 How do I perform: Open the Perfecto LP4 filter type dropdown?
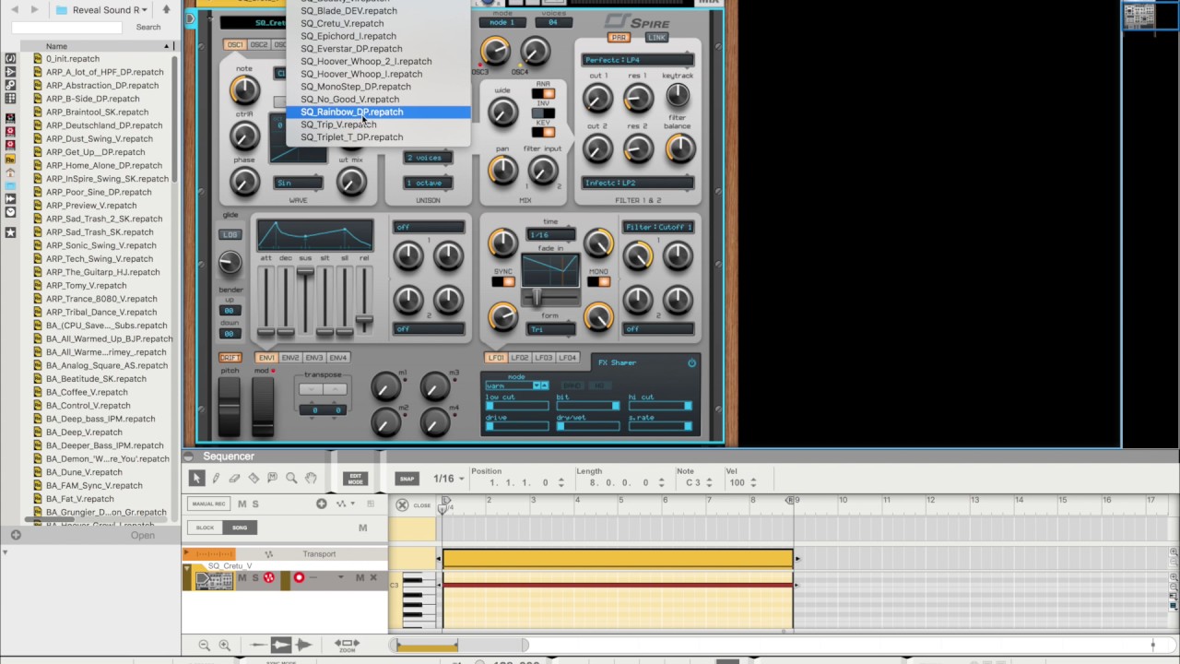coord(637,60)
